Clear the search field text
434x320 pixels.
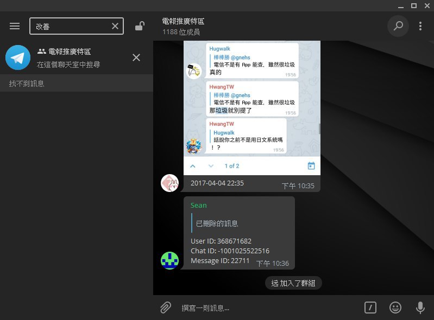(x=115, y=26)
